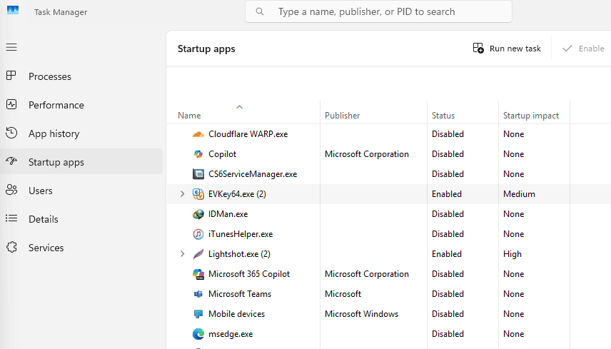Click Enabled status of Lightshot.exe

(x=447, y=254)
